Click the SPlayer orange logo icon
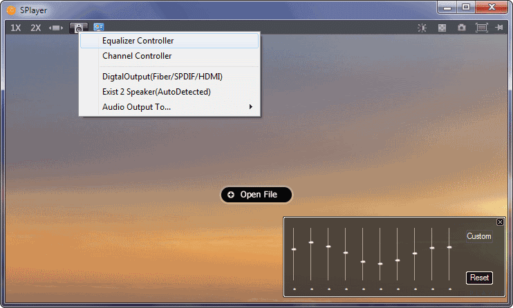Viewport: 513px width, 308px height. (x=11, y=10)
